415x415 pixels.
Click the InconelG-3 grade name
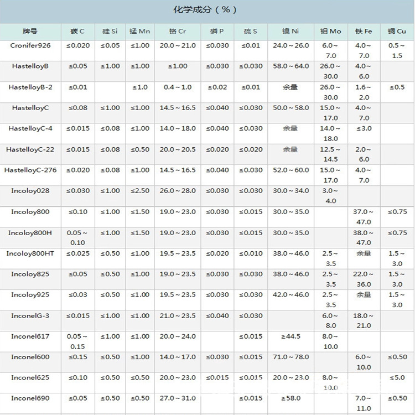30,316
